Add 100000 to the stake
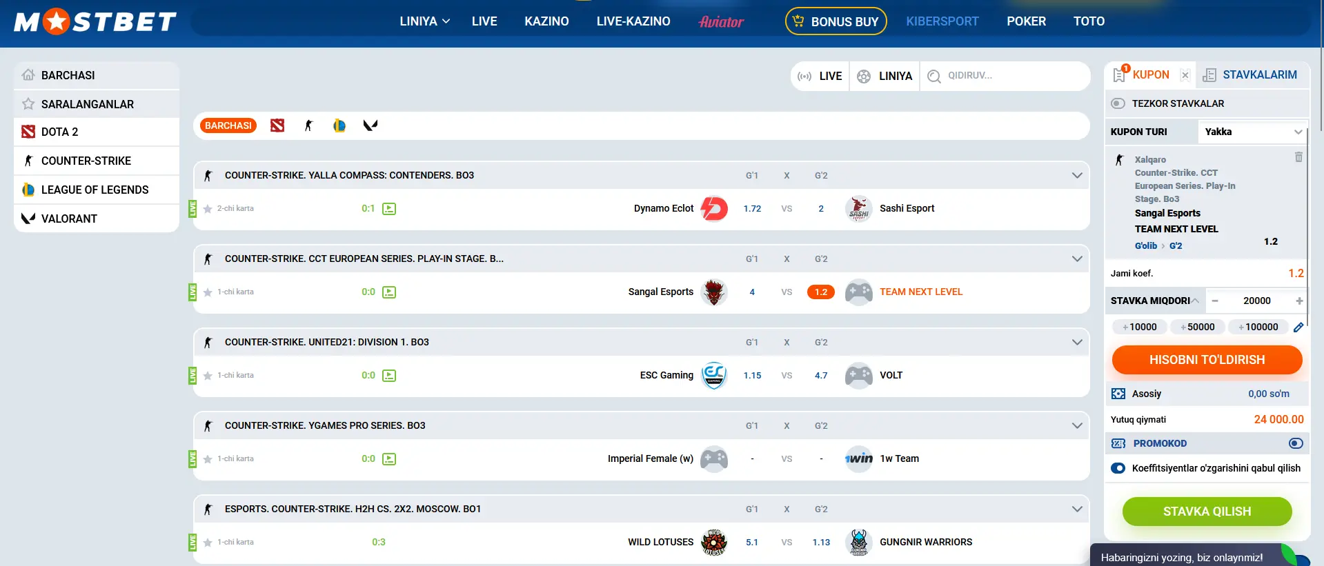This screenshot has height=566, width=1324. tap(1258, 327)
